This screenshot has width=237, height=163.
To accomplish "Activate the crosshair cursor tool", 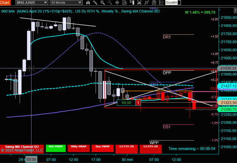I will point(117,3).
